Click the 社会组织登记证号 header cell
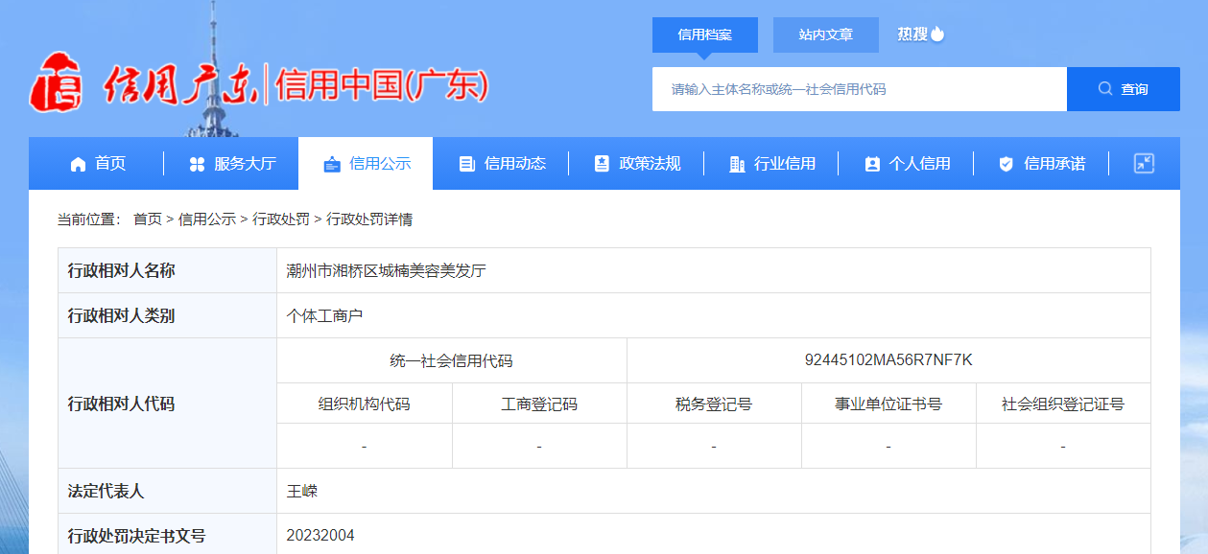Screen dimensions: 1208x554 [x=1063, y=404]
